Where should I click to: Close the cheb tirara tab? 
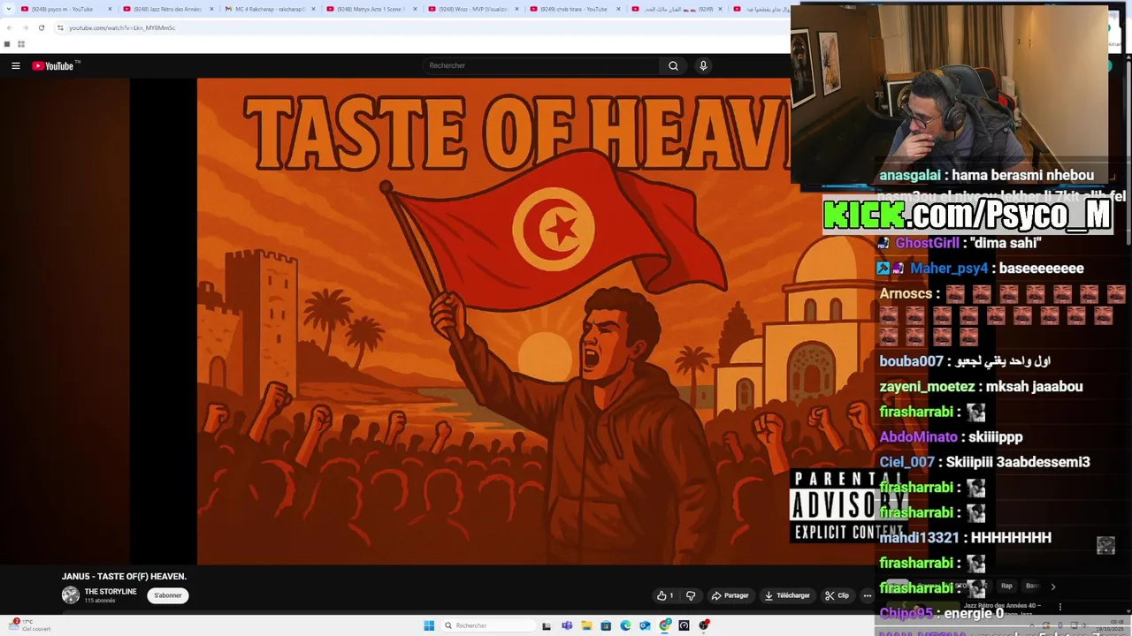(619, 9)
